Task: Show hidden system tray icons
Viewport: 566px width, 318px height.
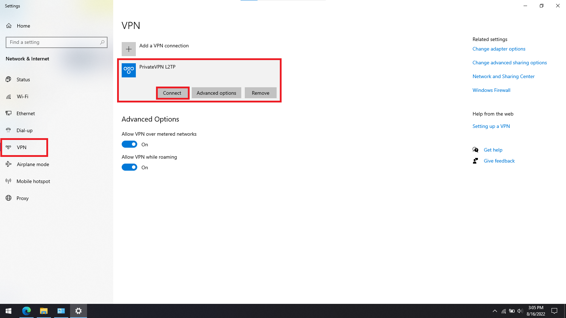Action: [495, 311]
